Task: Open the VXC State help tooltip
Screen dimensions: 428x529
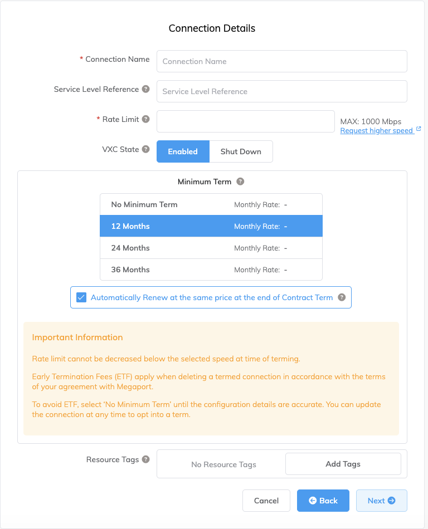Action: click(146, 149)
